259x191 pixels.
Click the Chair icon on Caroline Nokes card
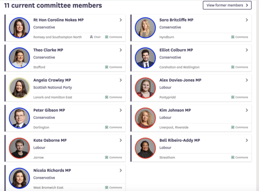point(92,37)
